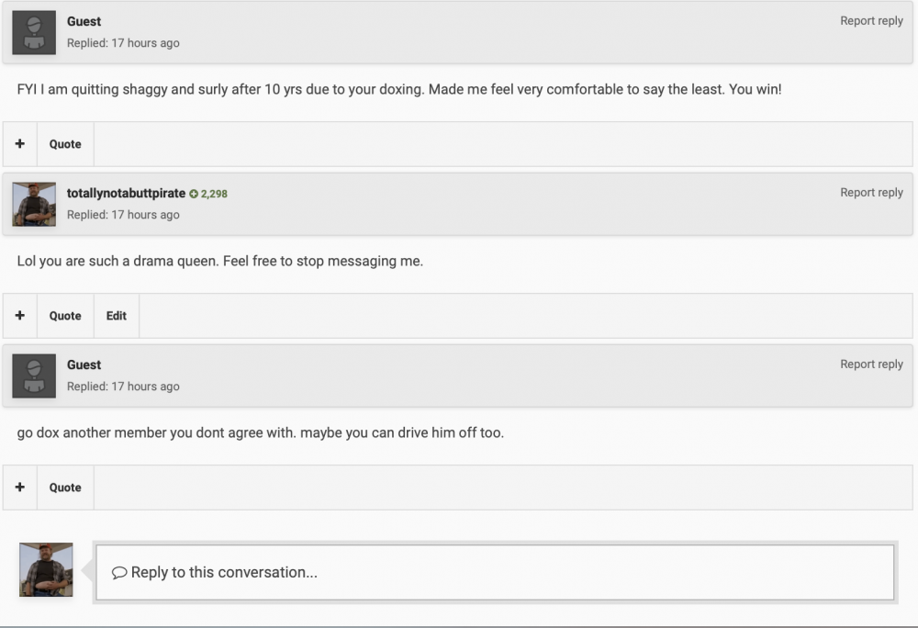Edit the "drama queen" reply
The height and width of the screenshot is (628, 918).
coord(117,316)
